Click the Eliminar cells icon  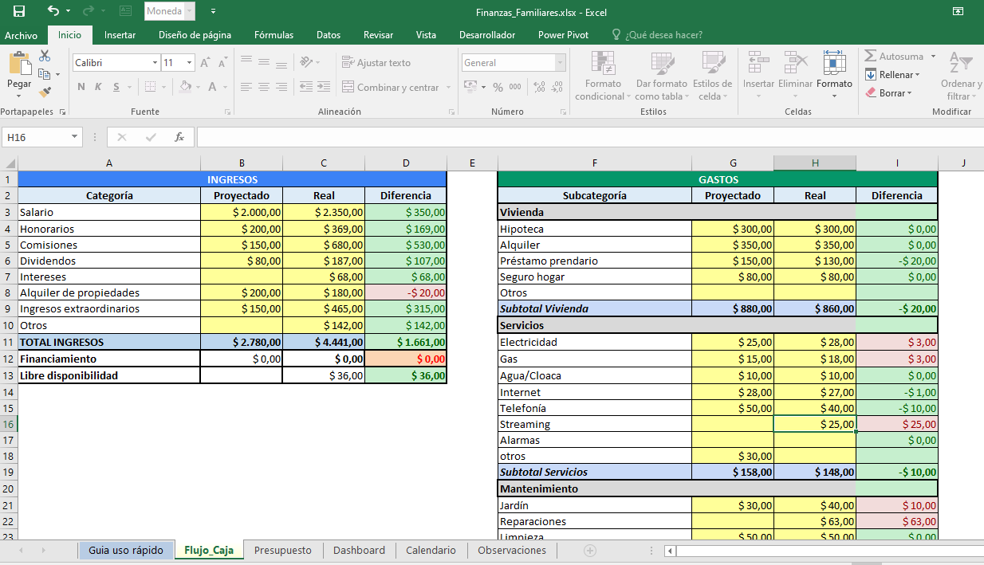point(795,62)
